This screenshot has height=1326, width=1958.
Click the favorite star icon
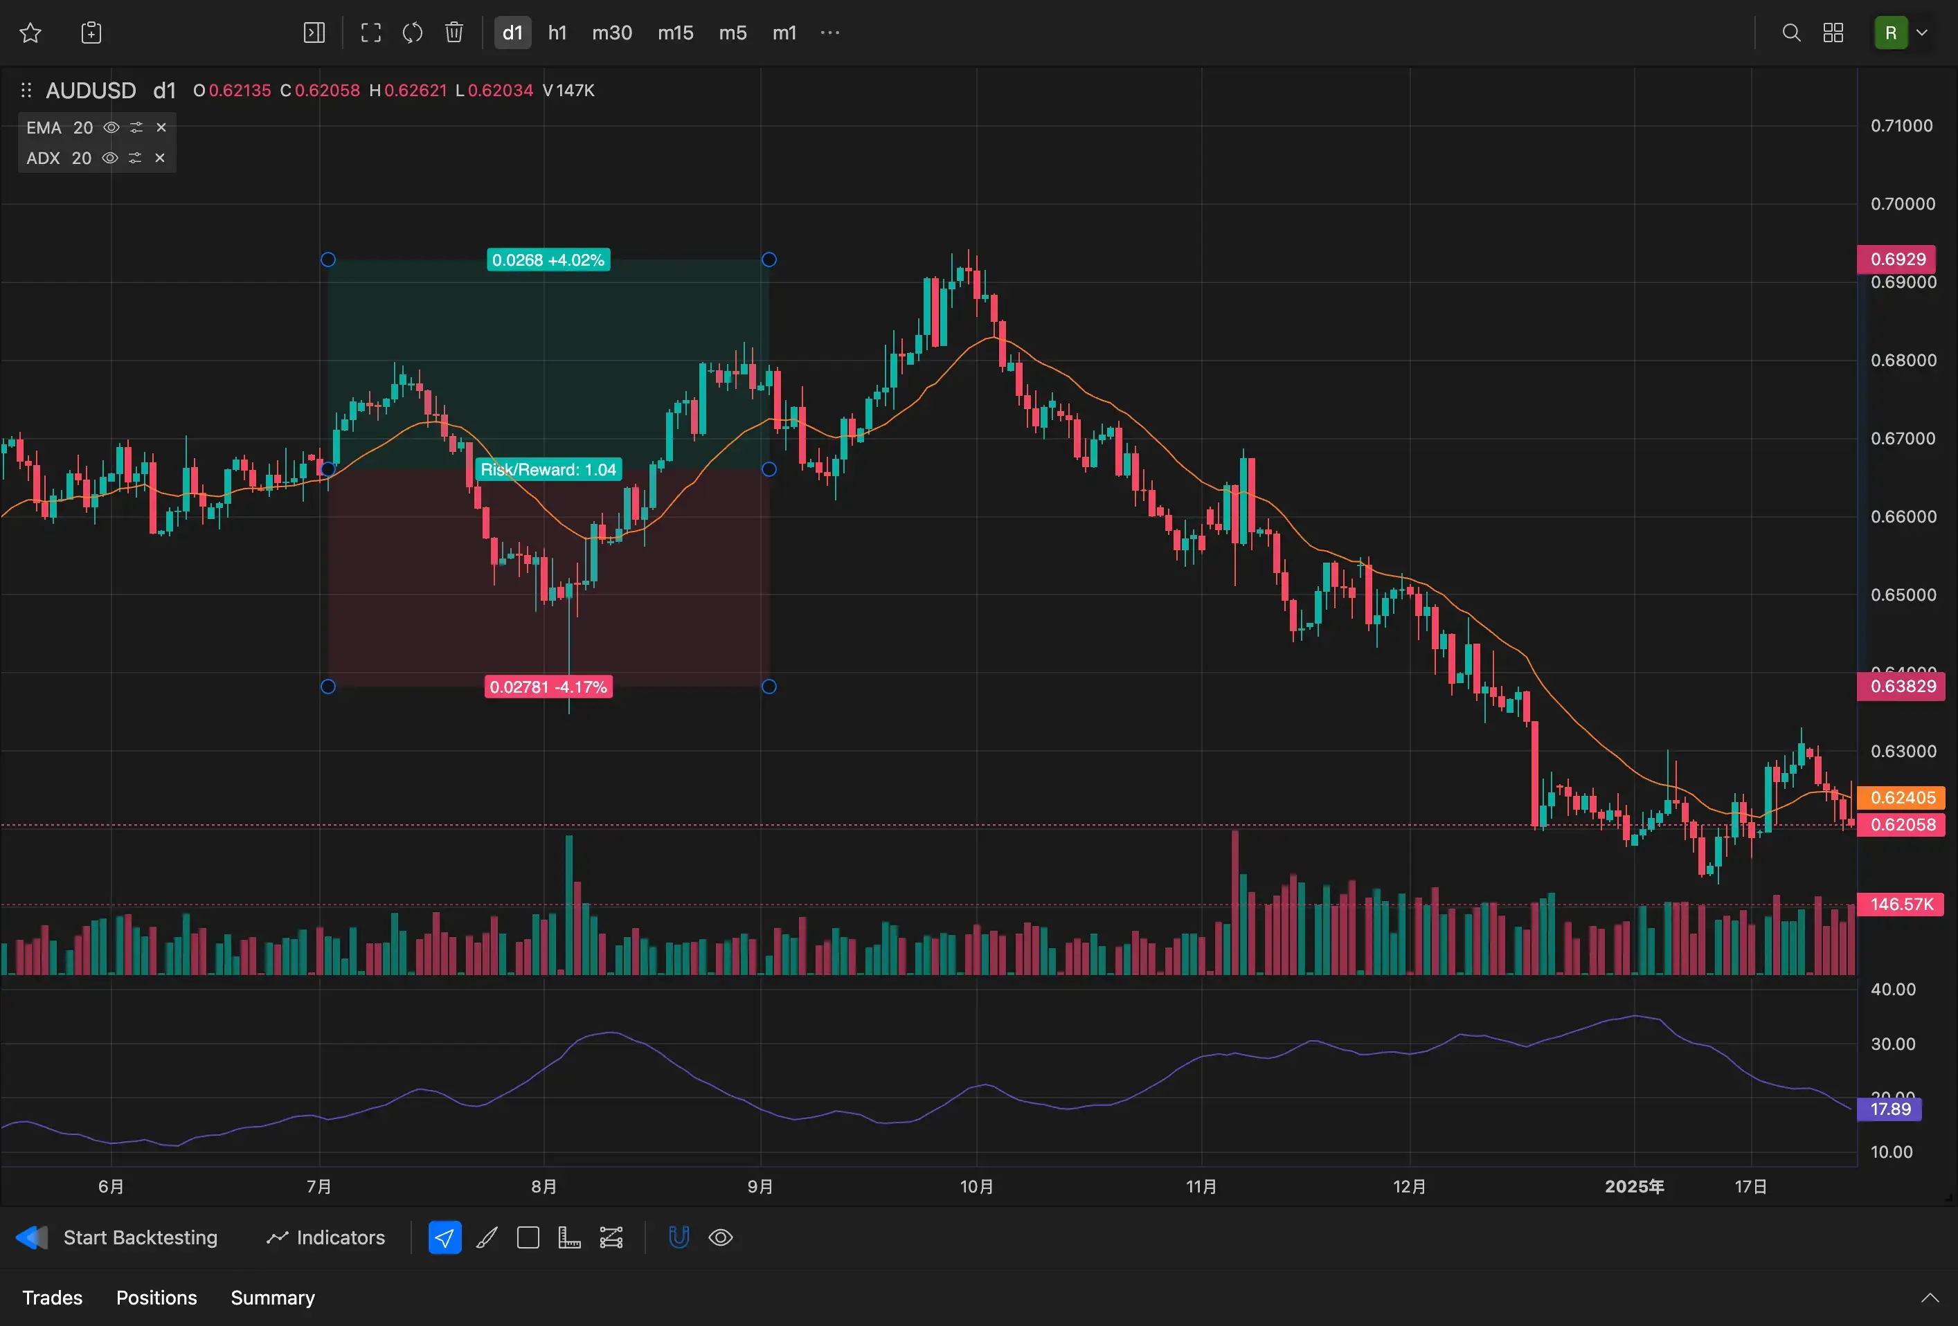[x=30, y=33]
